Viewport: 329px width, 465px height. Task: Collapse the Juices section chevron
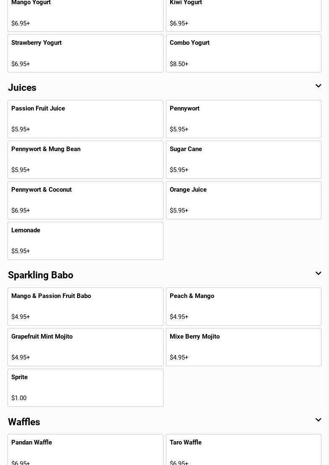point(318,86)
